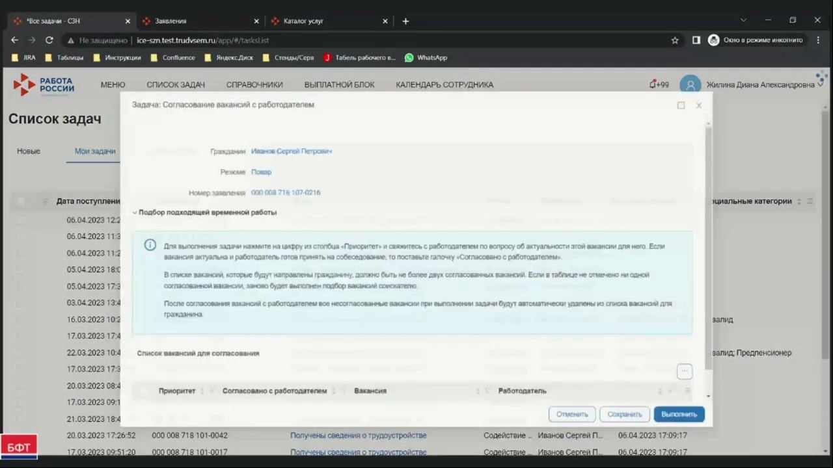This screenshot has width=833, height=468.
Task: Open the Табель рабочего в... bookmark
Action: pos(359,58)
